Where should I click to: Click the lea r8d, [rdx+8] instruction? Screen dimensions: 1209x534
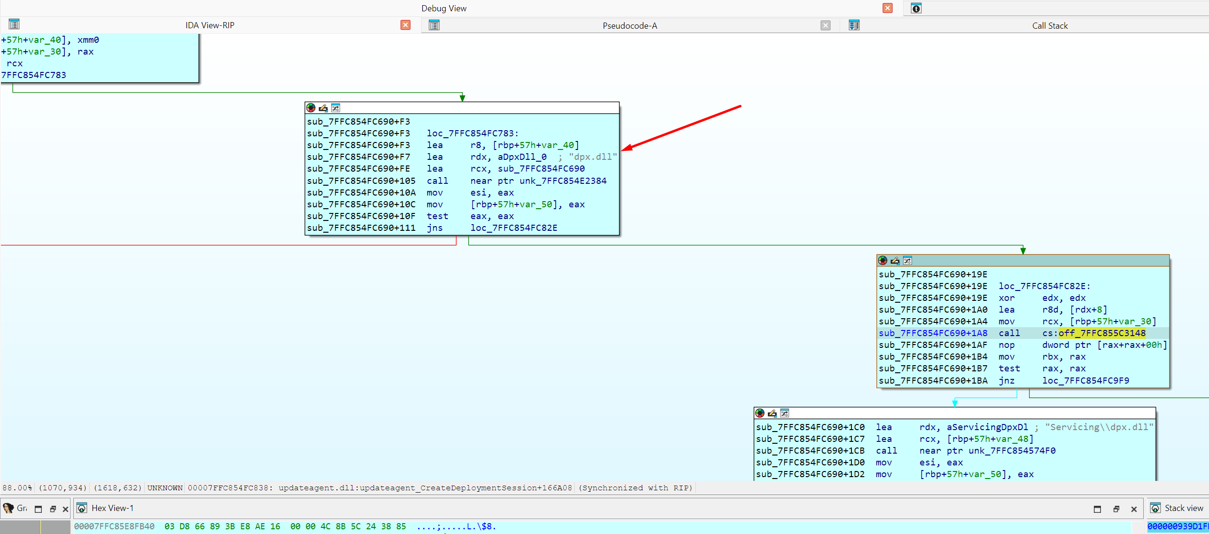coord(1053,310)
